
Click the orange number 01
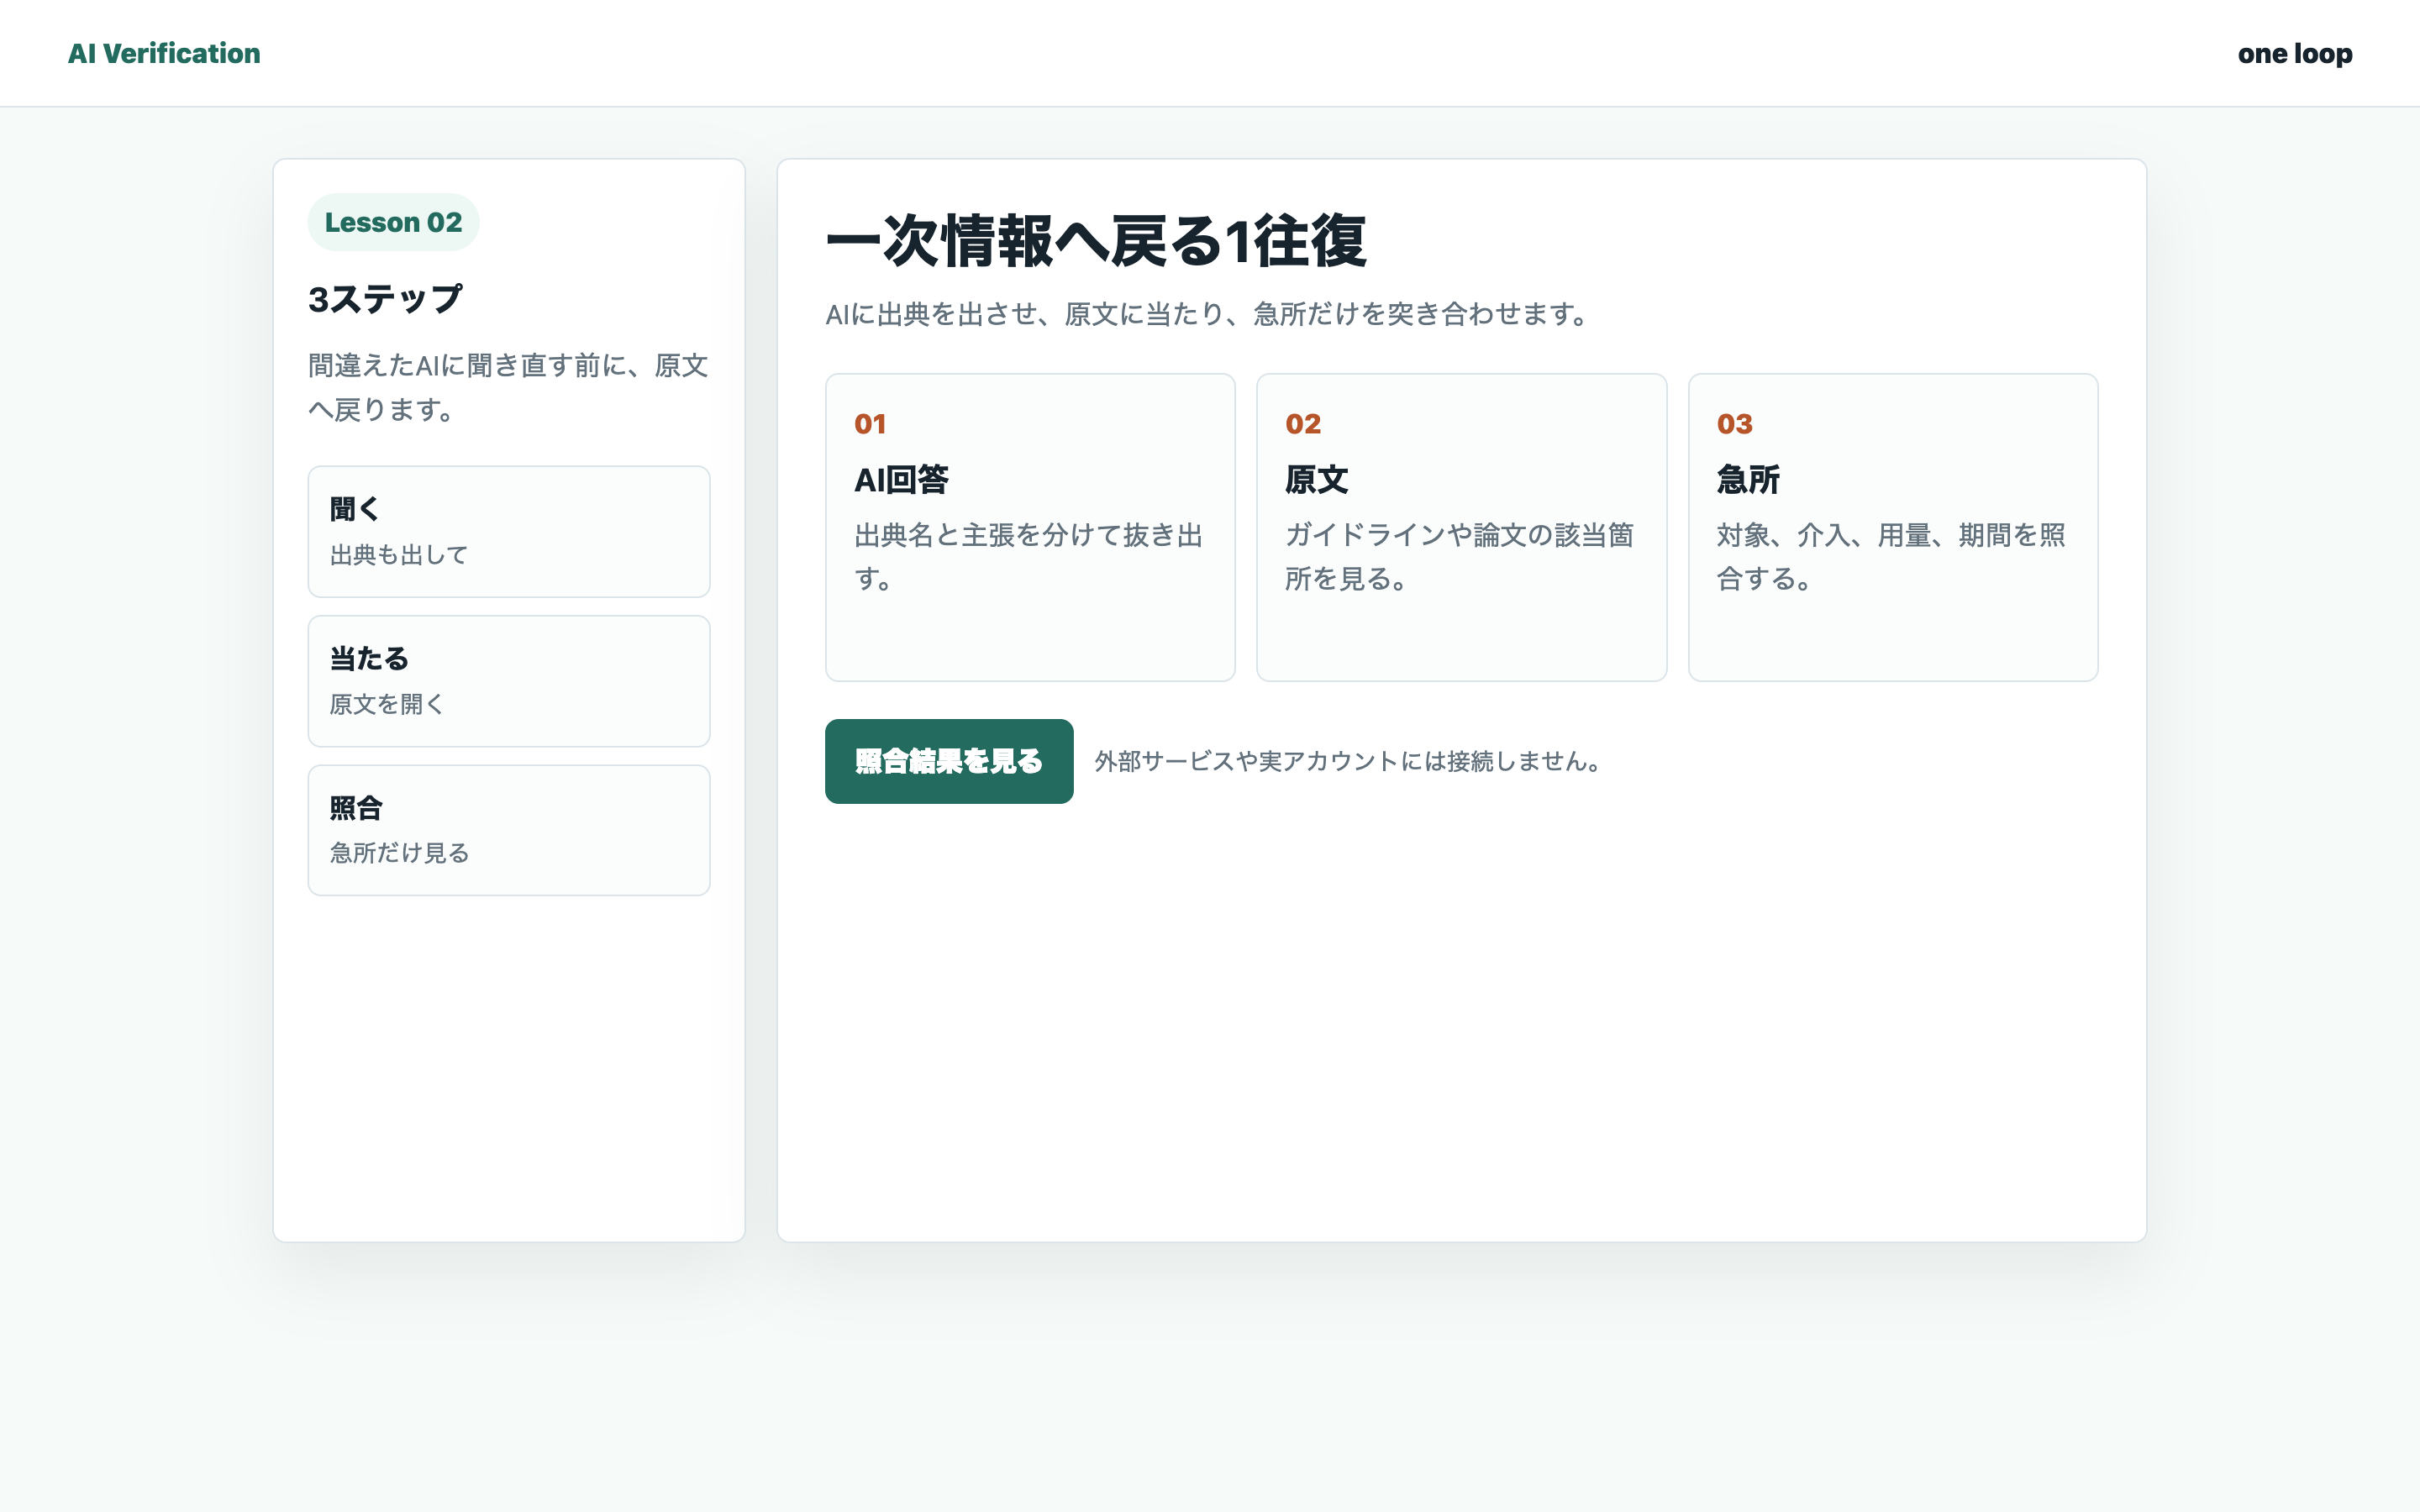click(870, 424)
